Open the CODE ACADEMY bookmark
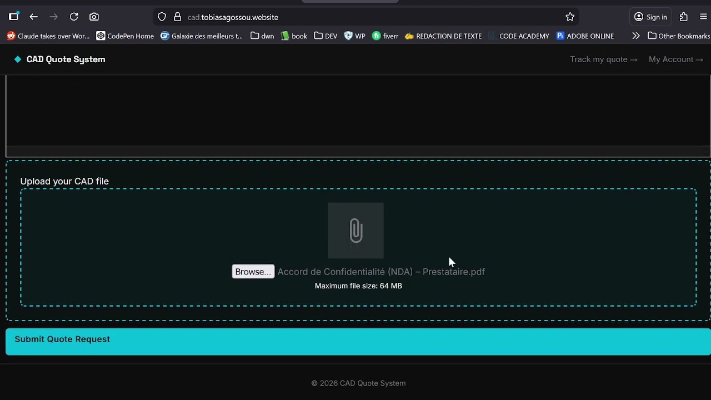The height and width of the screenshot is (400, 711). tap(519, 36)
